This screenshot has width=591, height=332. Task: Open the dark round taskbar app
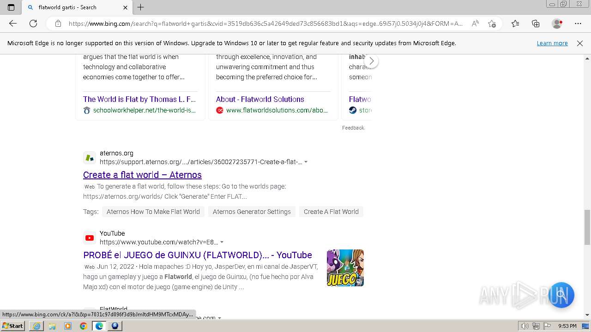115,326
